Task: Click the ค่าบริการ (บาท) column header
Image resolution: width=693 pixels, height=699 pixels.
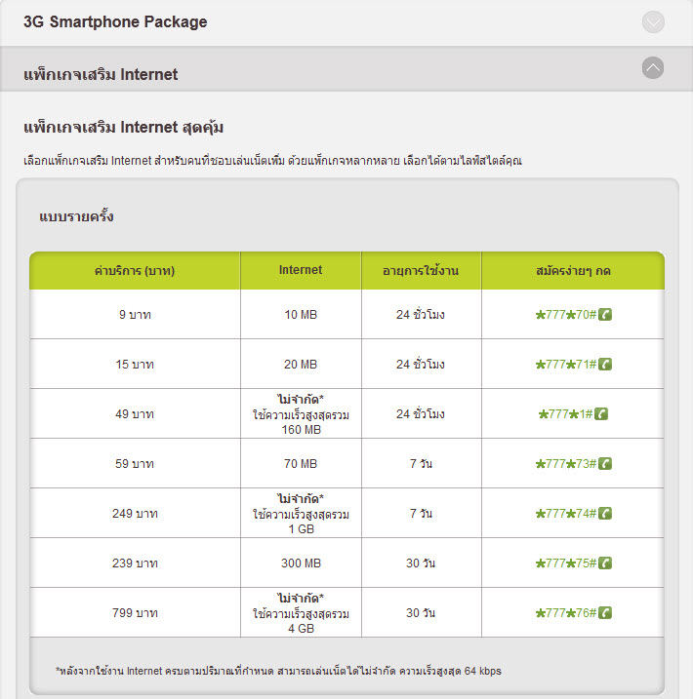Action: (135, 270)
